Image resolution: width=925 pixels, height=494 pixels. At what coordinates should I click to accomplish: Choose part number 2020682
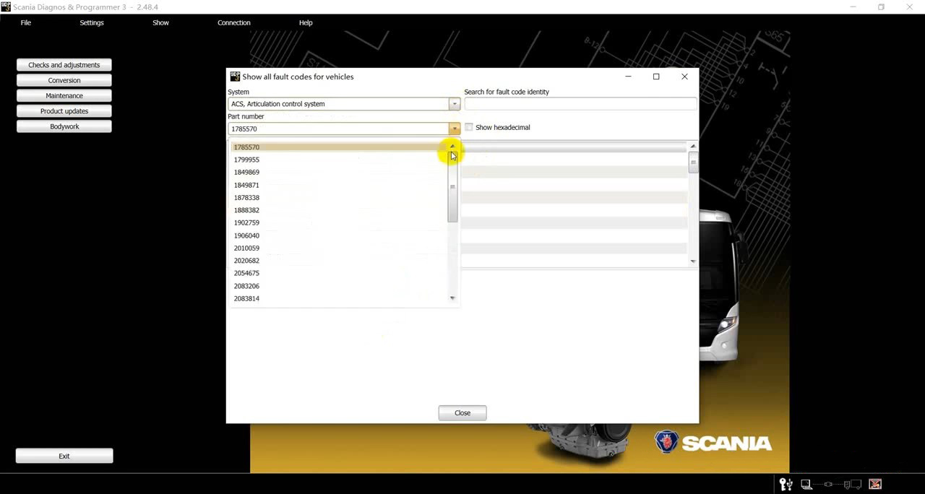339,261
